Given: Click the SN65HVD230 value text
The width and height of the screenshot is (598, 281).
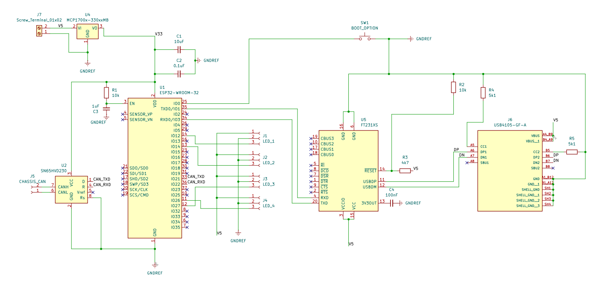Looking at the screenshot, I should pyautogui.click(x=54, y=170).
